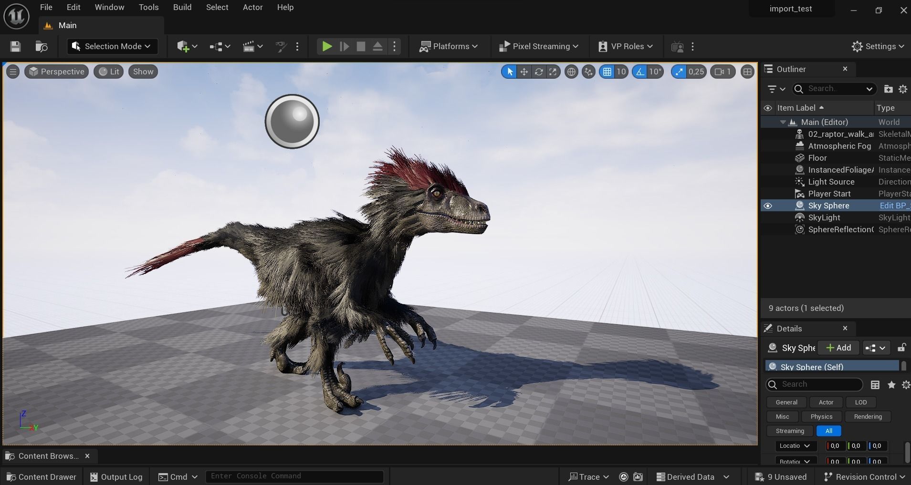Select the Atmospheric Fog actor
This screenshot has width=911, height=485.
(x=839, y=146)
